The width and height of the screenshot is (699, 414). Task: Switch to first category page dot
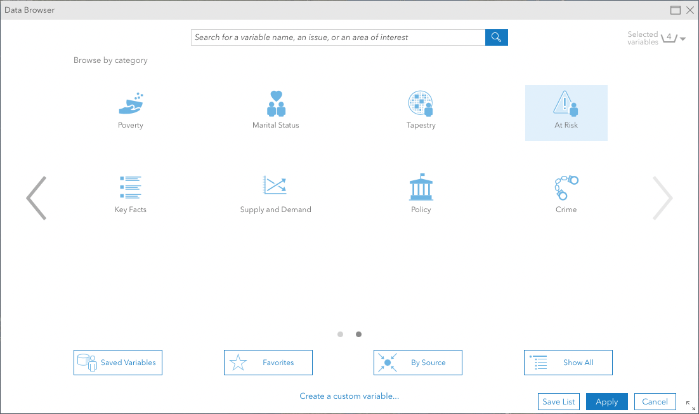click(340, 334)
